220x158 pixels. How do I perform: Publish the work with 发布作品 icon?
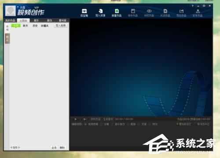click(x=198, y=13)
